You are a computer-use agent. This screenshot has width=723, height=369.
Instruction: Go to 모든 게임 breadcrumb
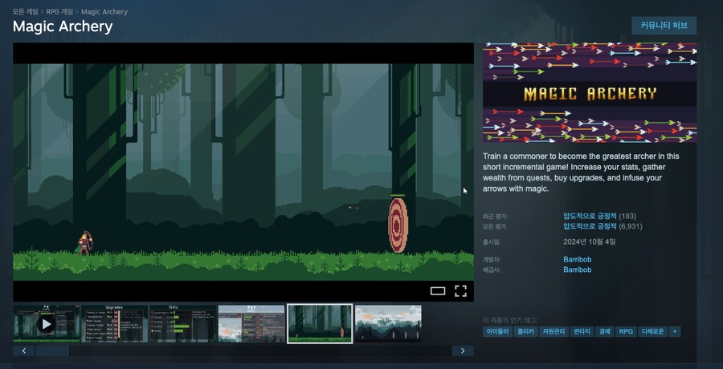[x=25, y=12]
